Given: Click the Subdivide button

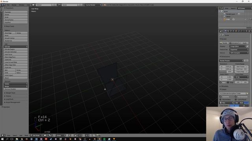Looking at the screenshot, I should point(16,60).
